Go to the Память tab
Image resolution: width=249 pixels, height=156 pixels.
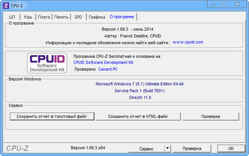click(x=61, y=17)
